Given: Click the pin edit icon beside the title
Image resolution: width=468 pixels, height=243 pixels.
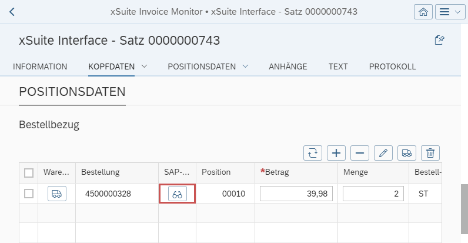Looking at the screenshot, I should 439,40.
